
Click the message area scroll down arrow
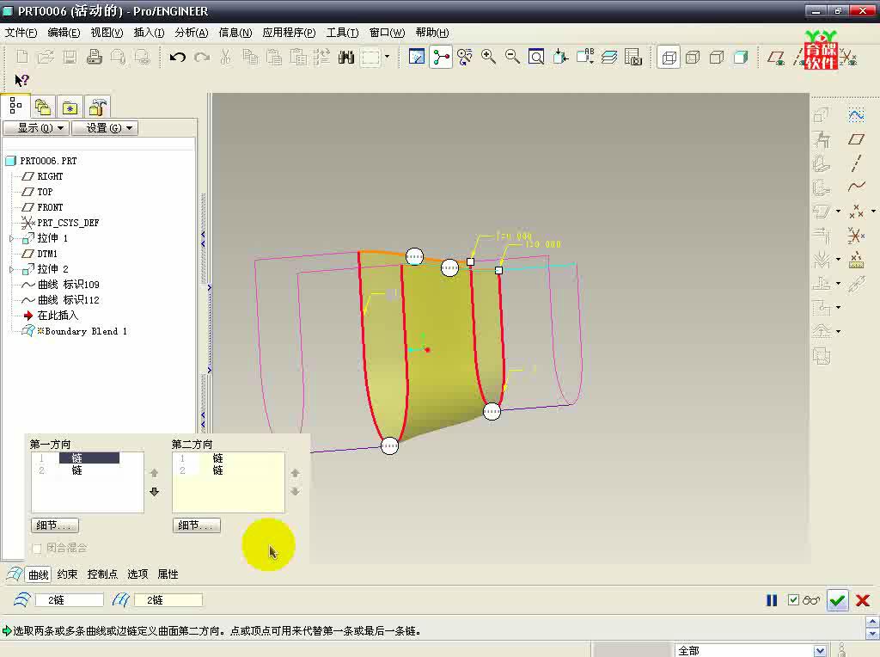872,635
